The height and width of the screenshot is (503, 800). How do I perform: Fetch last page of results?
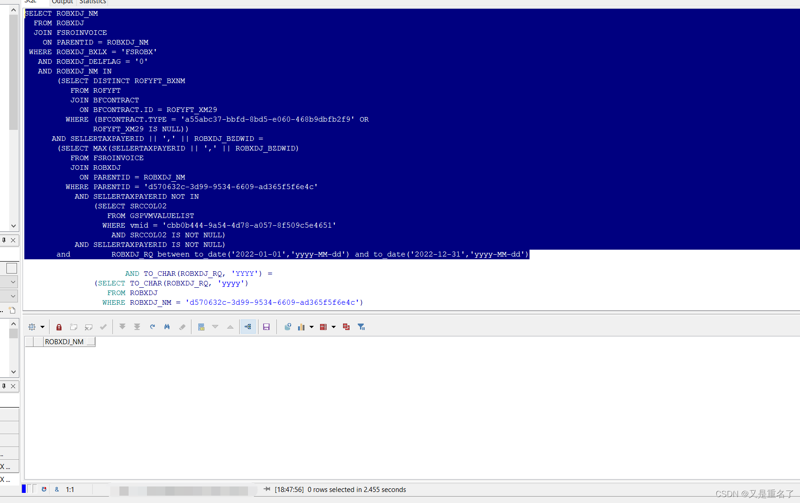(x=137, y=327)
